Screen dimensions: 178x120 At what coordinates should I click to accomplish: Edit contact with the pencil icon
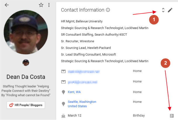click(170, 10)
